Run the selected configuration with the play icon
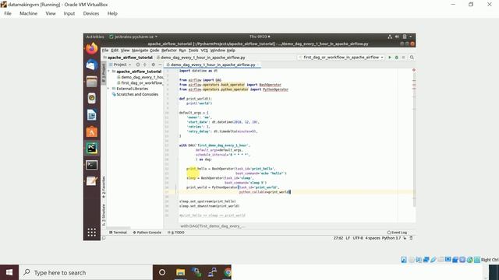This screenshot has width=499, height=280. [390, 58]
